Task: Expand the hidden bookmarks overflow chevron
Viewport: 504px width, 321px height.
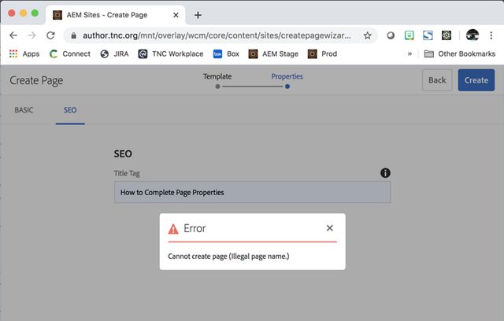Action: [x=409, y=53]
